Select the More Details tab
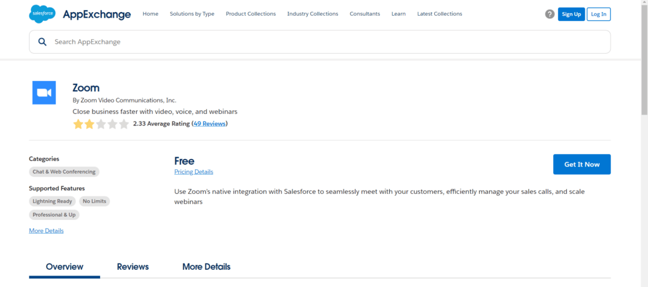Viewport: 648px width, 287px height. tap(206, 267)
